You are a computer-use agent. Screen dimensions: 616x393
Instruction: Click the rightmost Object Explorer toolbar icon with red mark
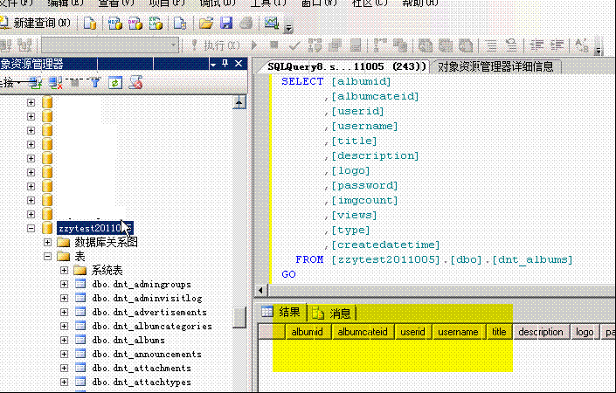point(135,83)
